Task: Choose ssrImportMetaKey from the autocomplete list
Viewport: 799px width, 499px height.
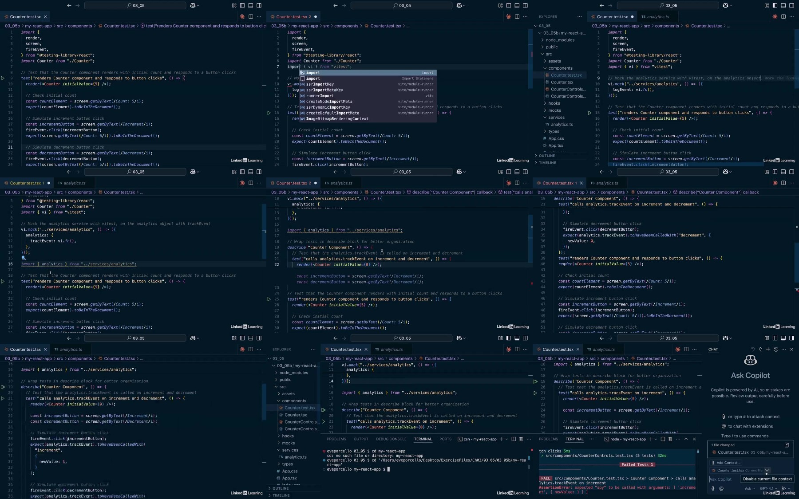Action: (x=368, y=90)
